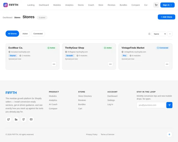Click the filter sliders icon beside Name
178x142 pixels.
(x=149, y=34)
